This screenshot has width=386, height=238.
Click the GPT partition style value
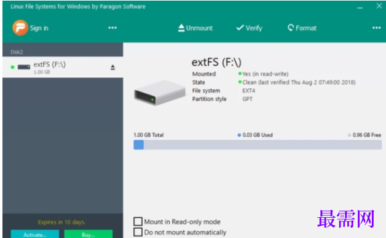247,99
